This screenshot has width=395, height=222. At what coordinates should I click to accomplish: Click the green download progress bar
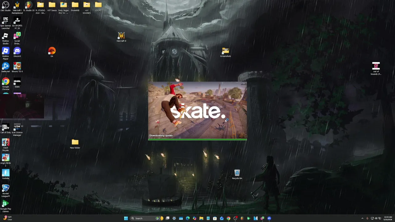click(197, 139)
